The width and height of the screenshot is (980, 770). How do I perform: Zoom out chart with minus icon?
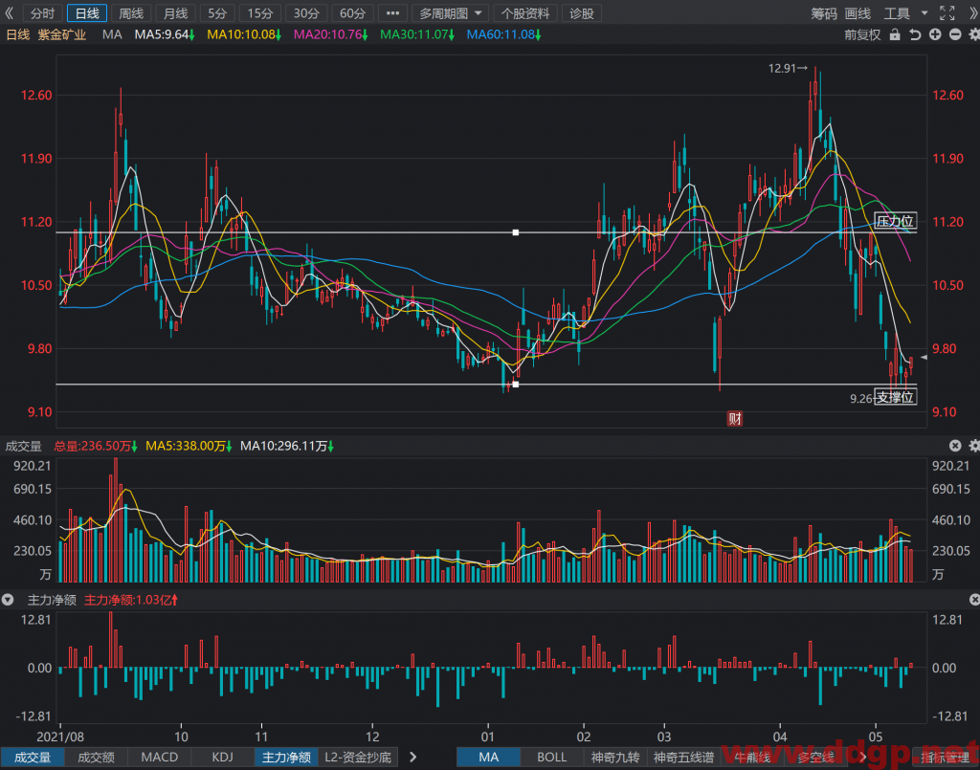click(955, 35)
